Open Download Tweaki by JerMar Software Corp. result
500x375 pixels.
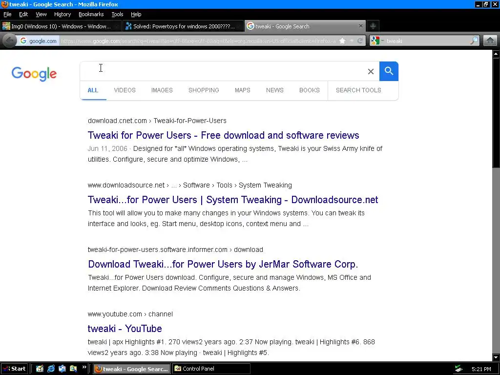(223, 264)
